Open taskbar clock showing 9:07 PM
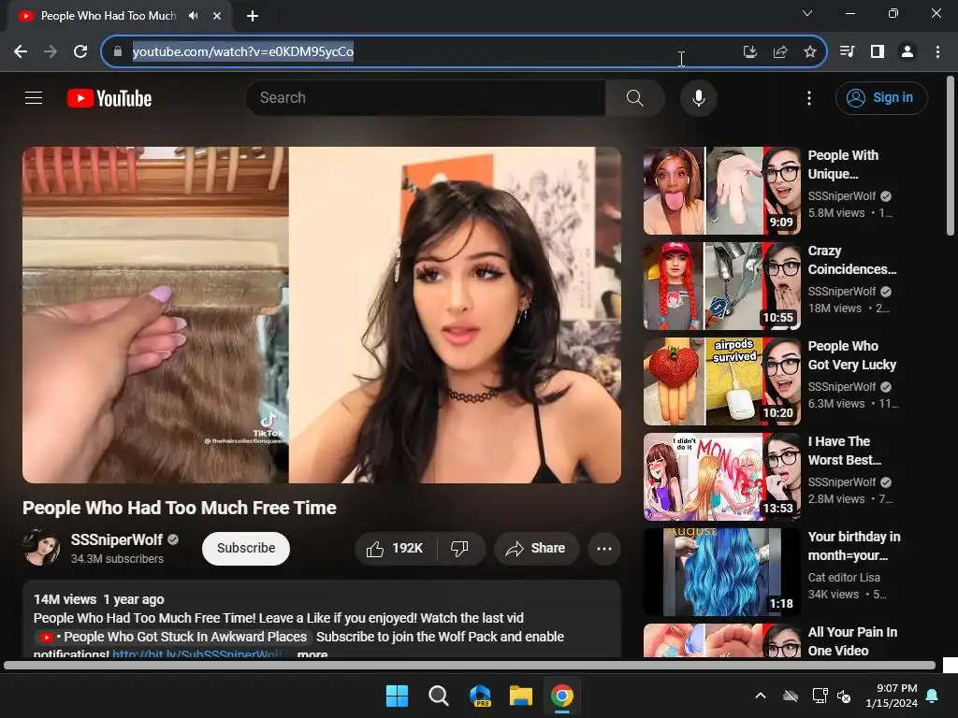 point(892,696)
